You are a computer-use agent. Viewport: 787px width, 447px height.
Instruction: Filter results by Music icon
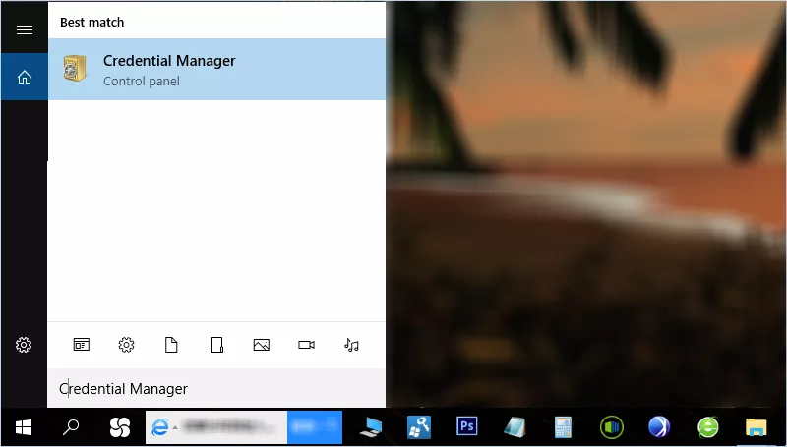pyautogui.click(x=351, y=345)
